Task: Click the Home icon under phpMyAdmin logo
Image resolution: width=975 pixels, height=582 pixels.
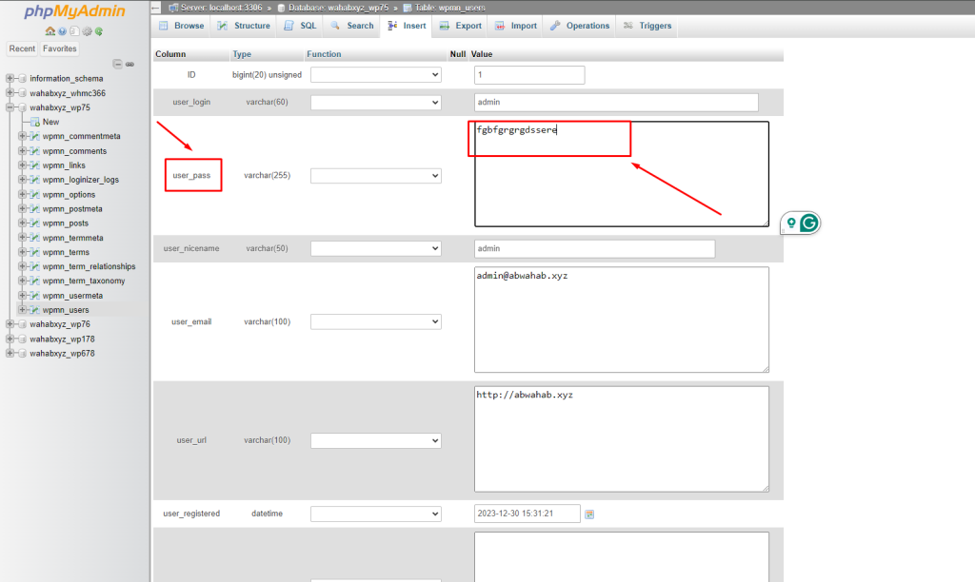Action: pos(50,31)
